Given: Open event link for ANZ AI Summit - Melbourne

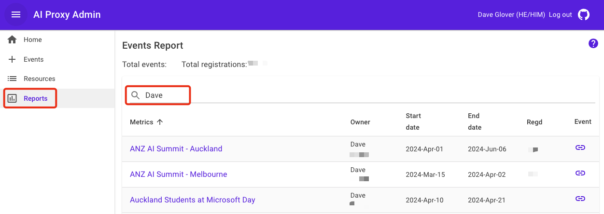Looking at the screenshot, I should 580,173.
